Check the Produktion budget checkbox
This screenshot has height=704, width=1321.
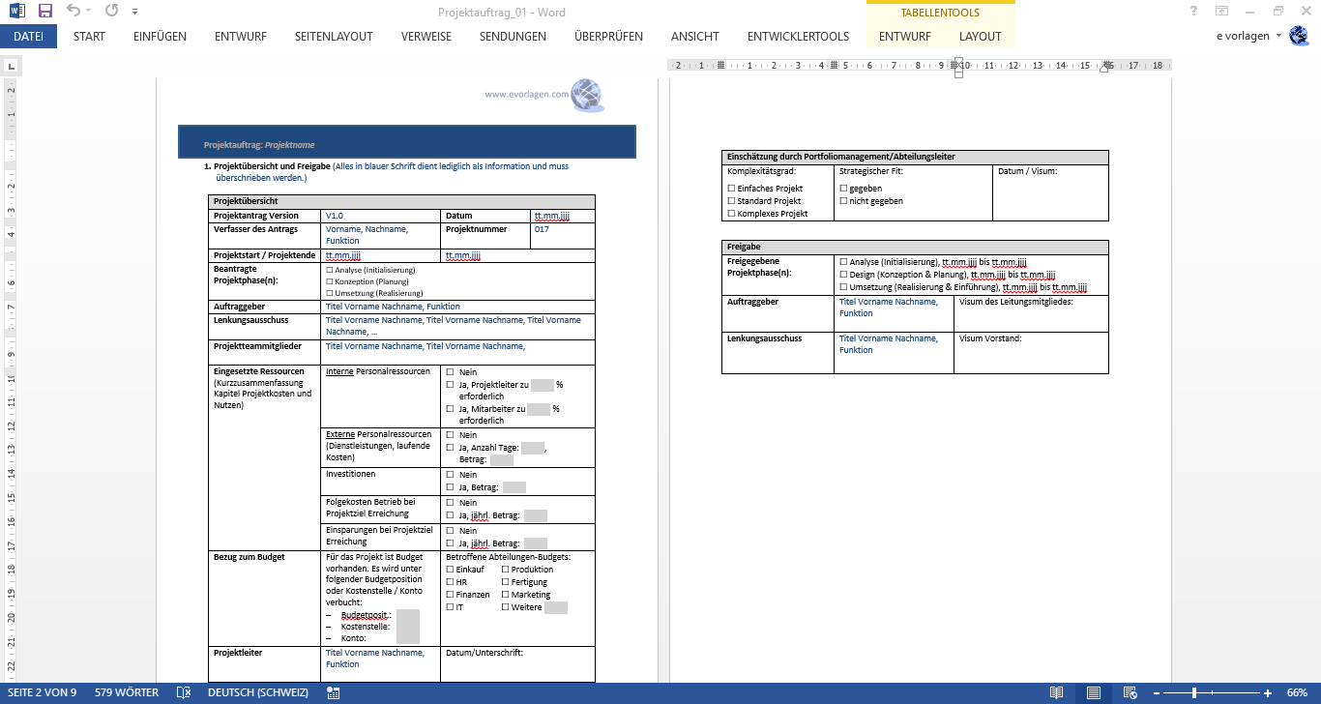point(505,570)
